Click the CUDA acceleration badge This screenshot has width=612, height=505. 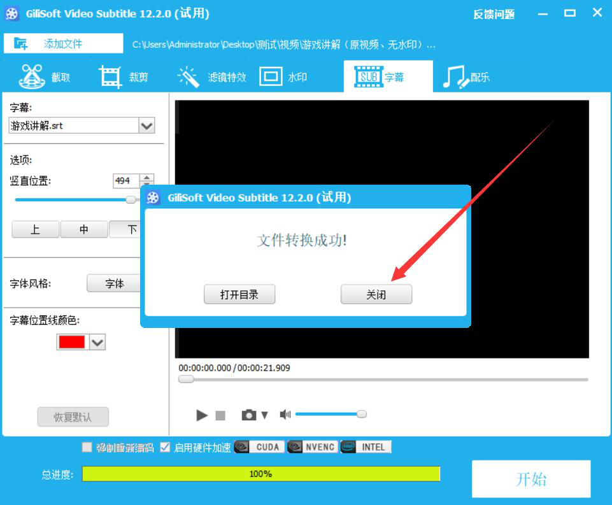coord(259,447)
